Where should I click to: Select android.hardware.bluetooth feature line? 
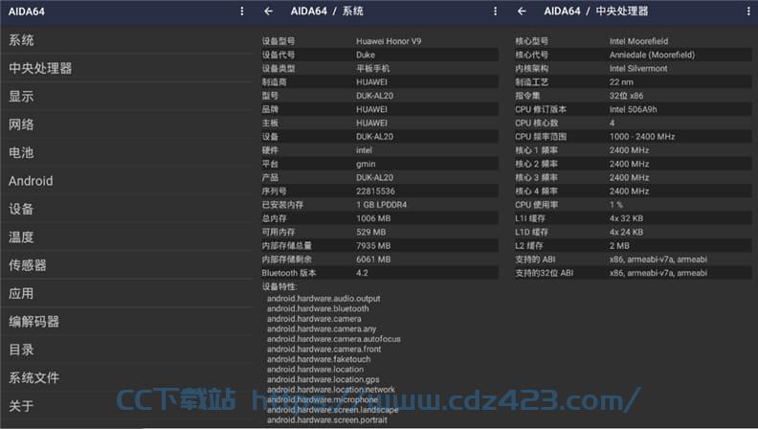pos(318,308)
